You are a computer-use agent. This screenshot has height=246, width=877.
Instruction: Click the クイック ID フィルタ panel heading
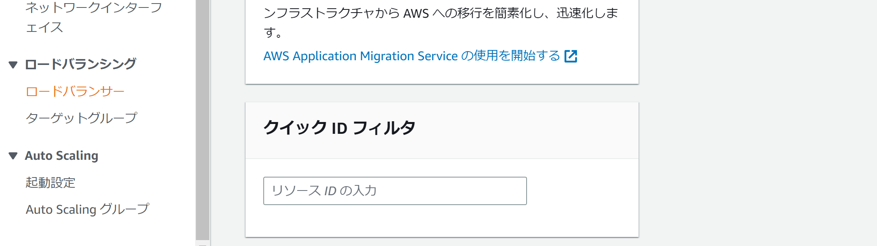coord(339,128)
